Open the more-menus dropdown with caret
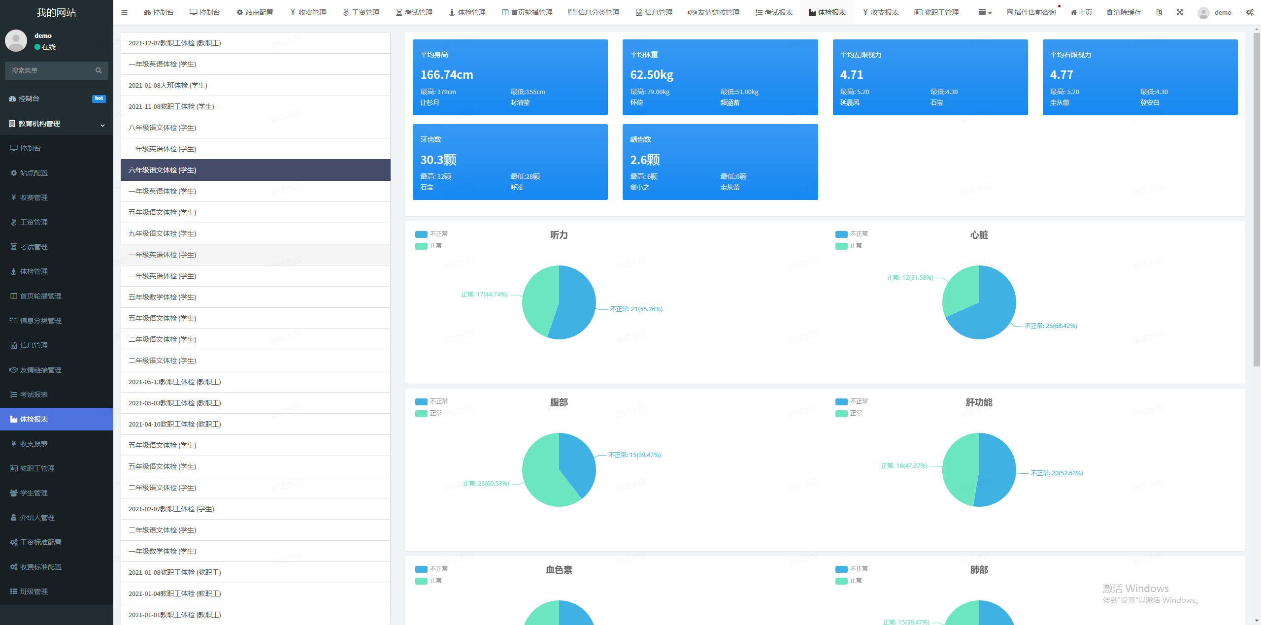The image size is (1261, 625). [x=985, y=12]
